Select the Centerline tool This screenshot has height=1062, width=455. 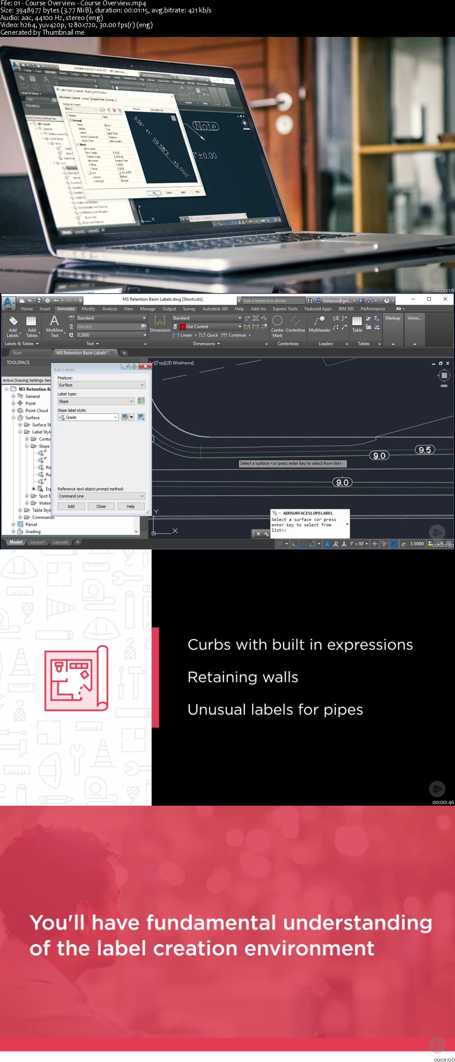[x=295, y=323]
